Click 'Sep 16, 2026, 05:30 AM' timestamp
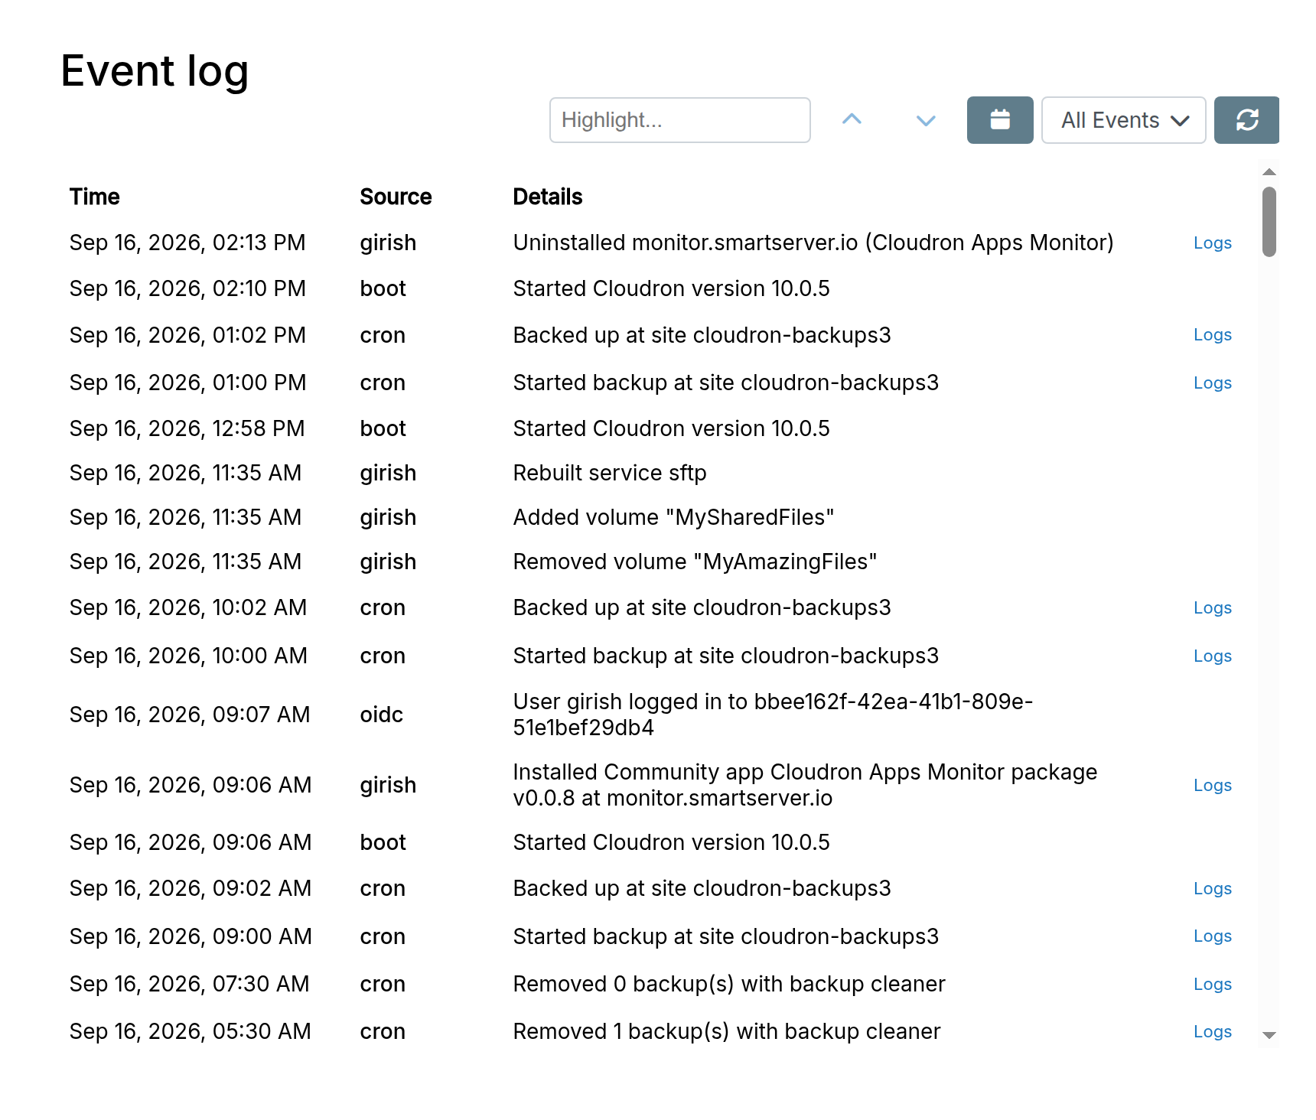The image size is (1316, 1120). [190, 1031]
